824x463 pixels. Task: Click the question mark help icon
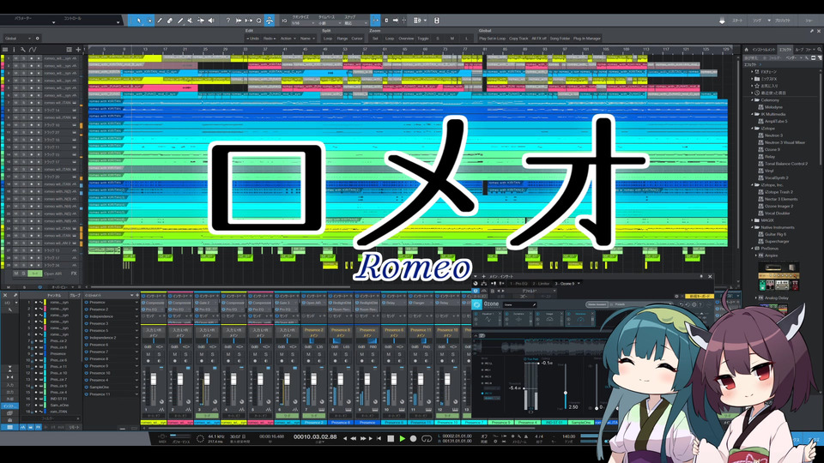[x=227, y=21]
